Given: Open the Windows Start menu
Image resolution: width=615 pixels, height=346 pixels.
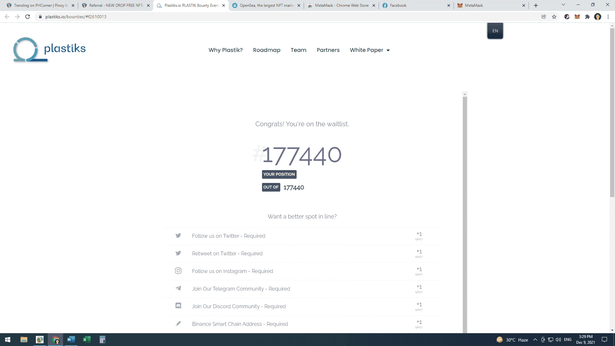Looking at the screenshot, I should pyautogui.click(x=8, y=340).
